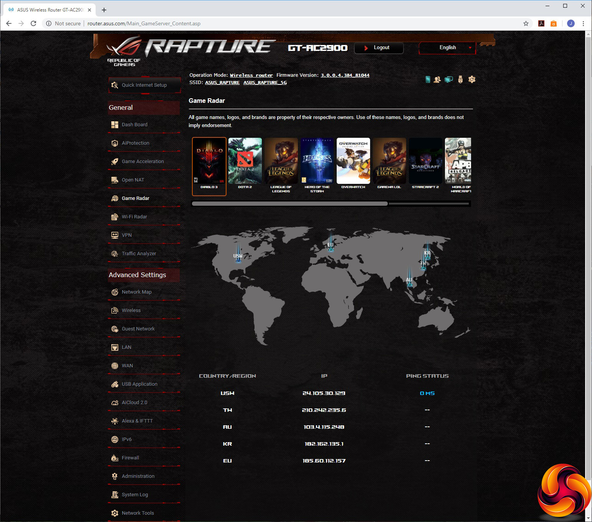Click the USB device status icon
The image size is (592, 522).
[x=460, y=79]
